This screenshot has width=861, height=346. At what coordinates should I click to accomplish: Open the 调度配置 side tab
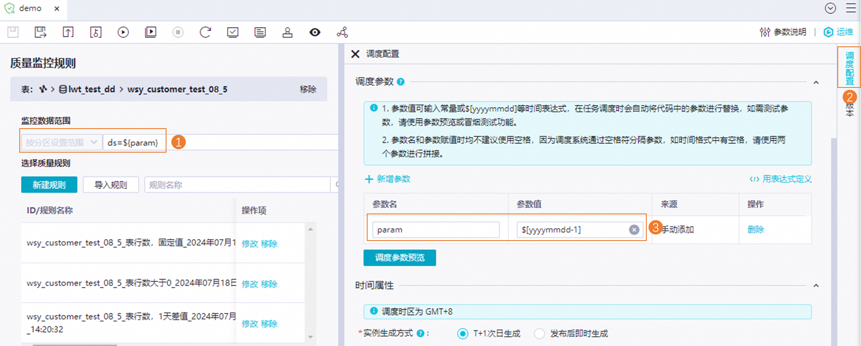[x=849, y=67]
